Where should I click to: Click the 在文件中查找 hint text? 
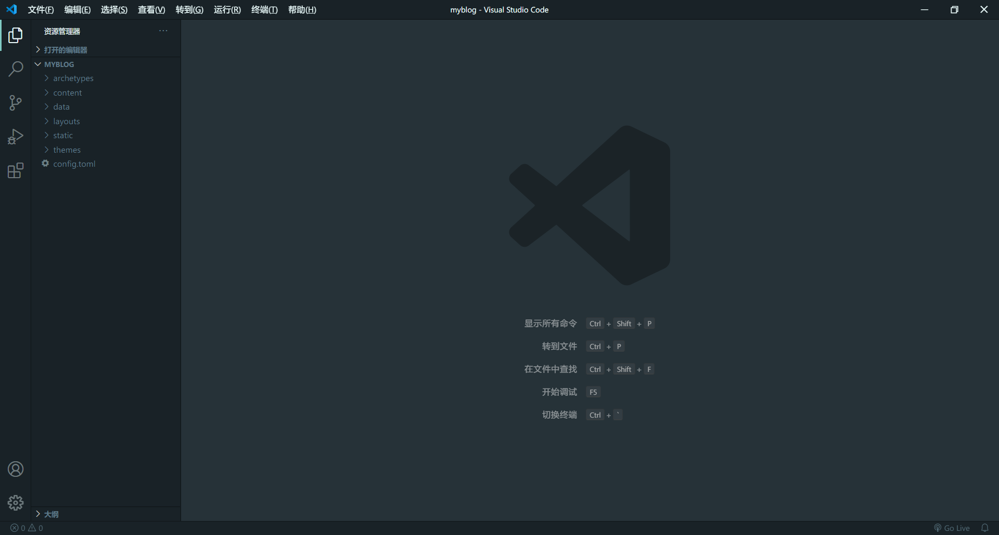click(x=550, y=369)
